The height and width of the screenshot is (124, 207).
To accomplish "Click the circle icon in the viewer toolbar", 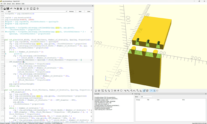I will (121, 91).
